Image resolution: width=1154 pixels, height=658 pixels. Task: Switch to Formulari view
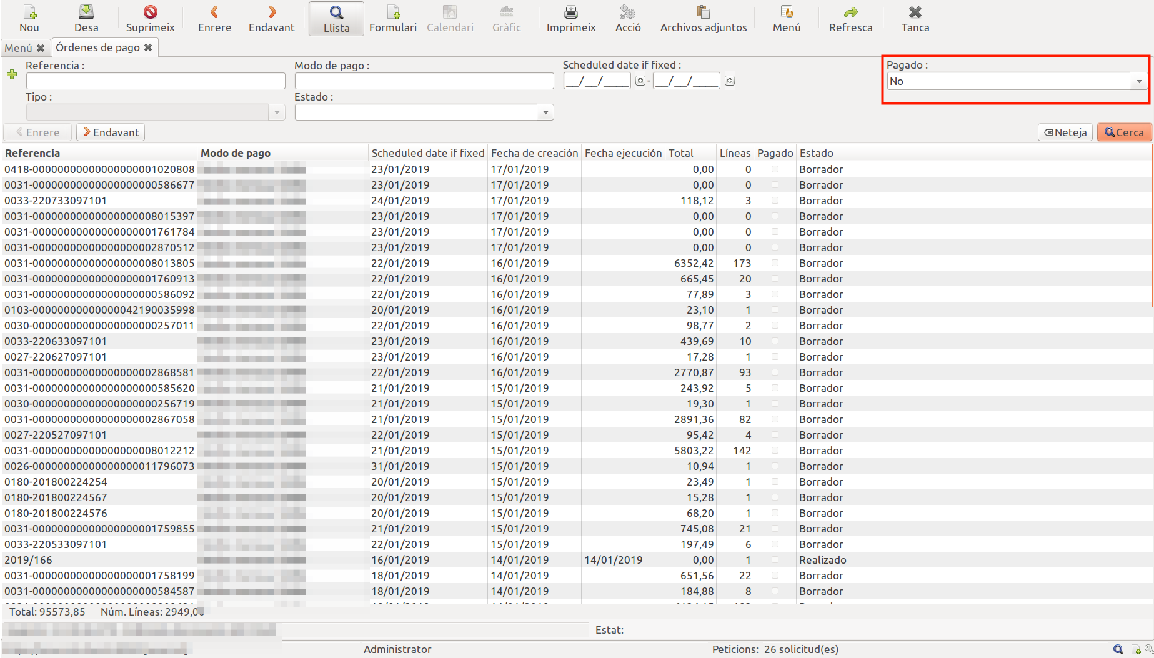393,19
